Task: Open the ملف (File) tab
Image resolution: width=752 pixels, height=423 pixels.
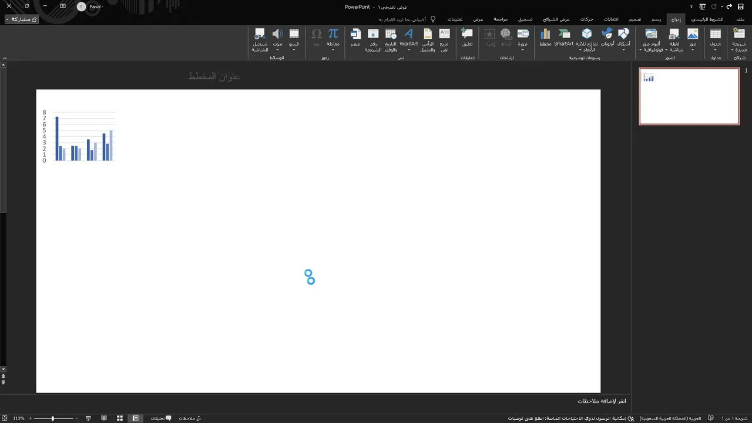Action: point(740,19)
